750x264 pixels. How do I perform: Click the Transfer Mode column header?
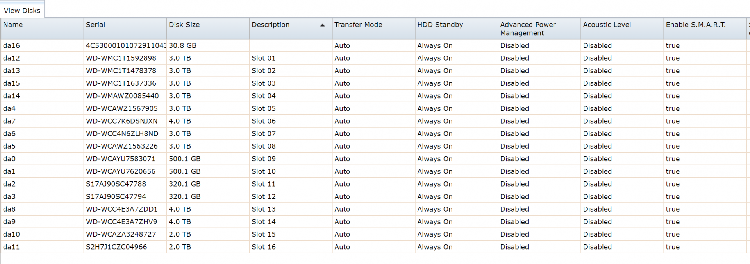[x=373, y=29]
